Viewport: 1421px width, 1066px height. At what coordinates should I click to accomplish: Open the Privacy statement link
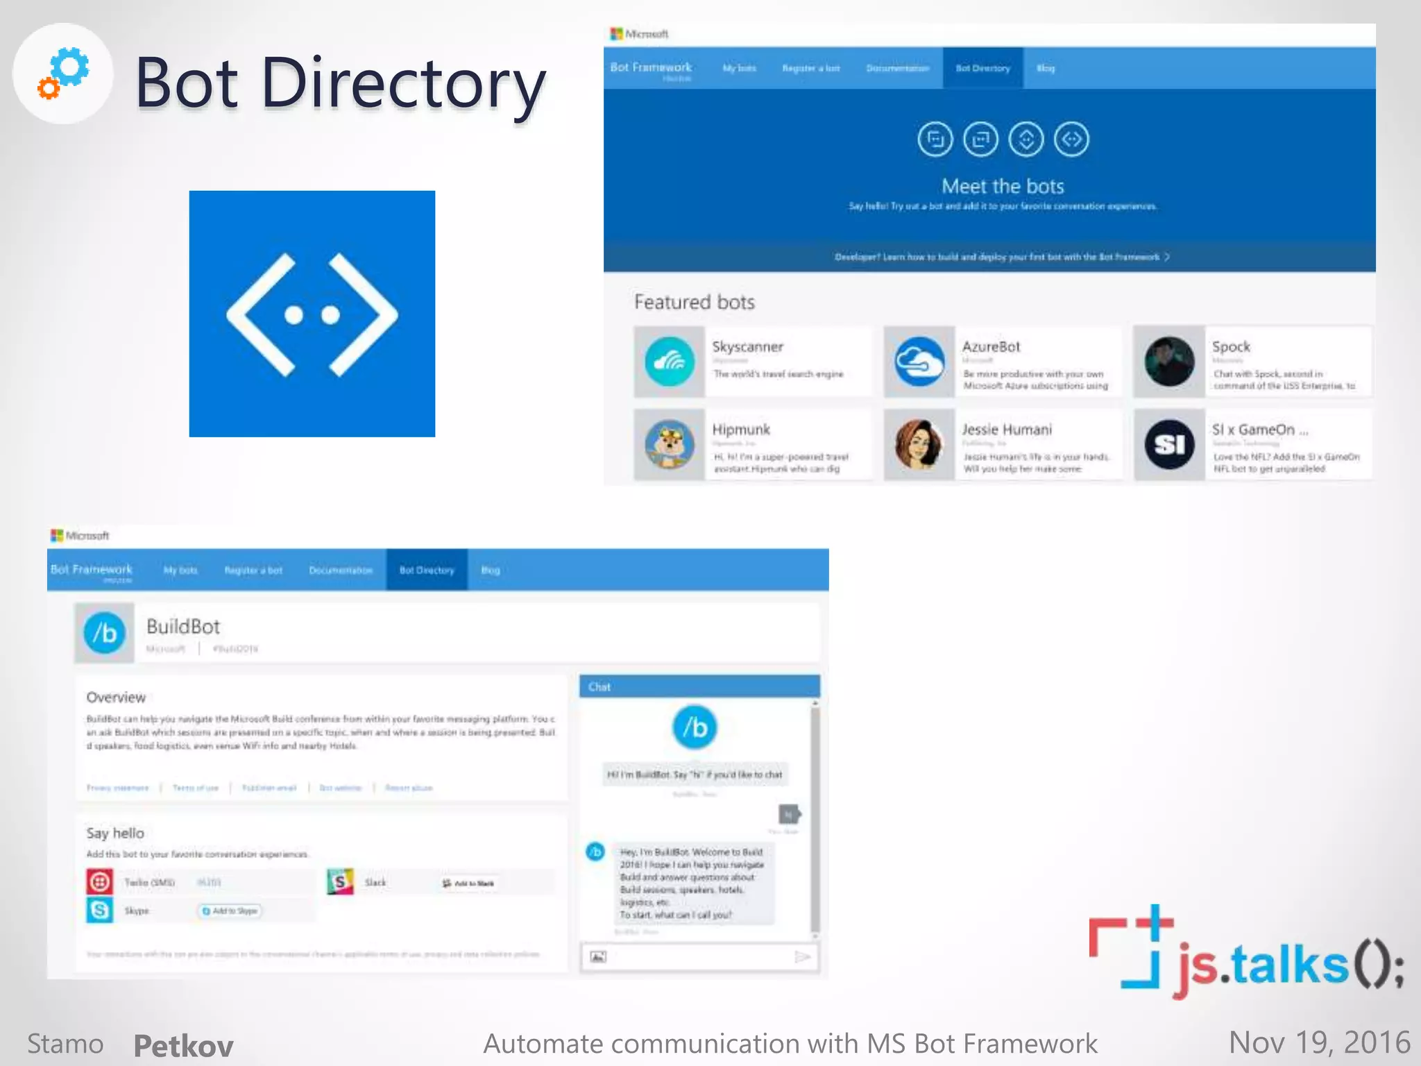coord(117,788)
